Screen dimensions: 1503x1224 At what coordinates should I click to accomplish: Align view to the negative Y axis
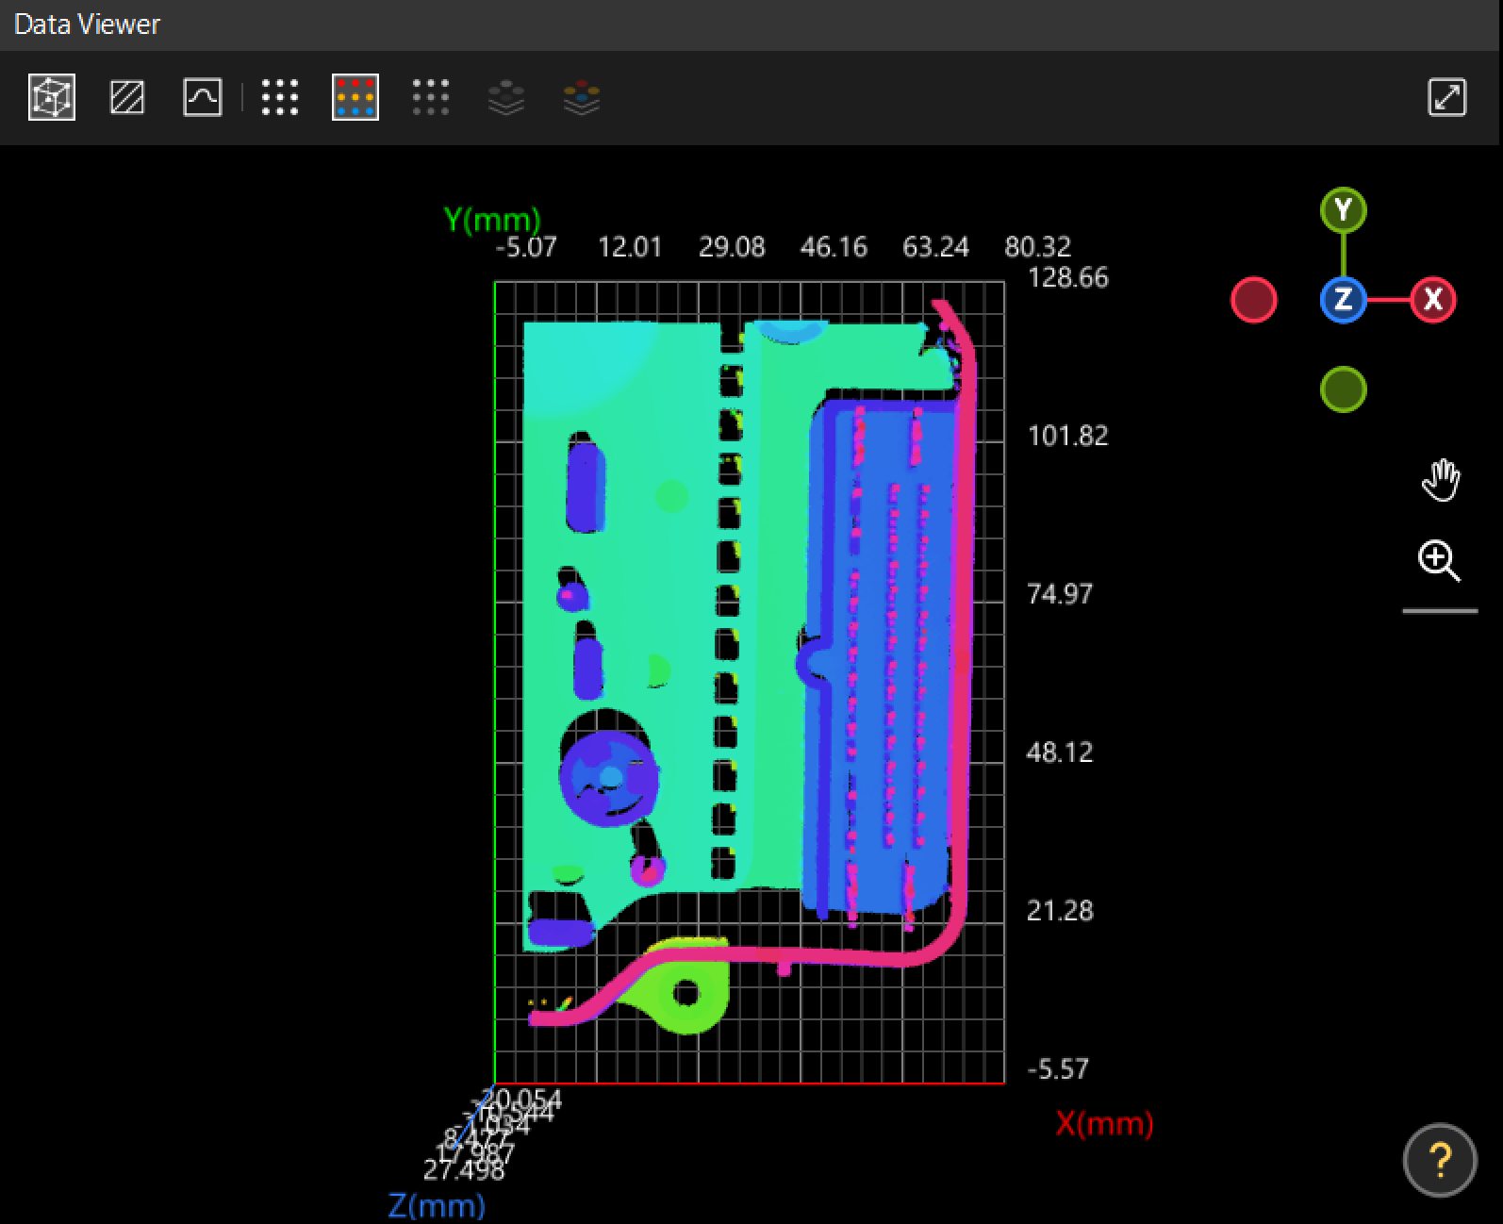click(x=1344, y=389)
